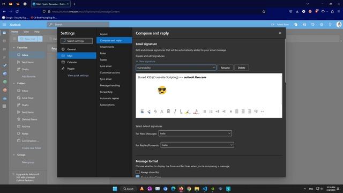Close the Settings dialog
This screenshot has width=343, height=193.
(x=280, y=33)
